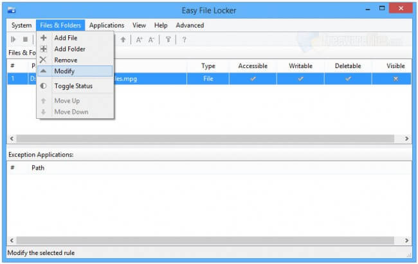Select Toggle Status menu entry

point(73,86)
